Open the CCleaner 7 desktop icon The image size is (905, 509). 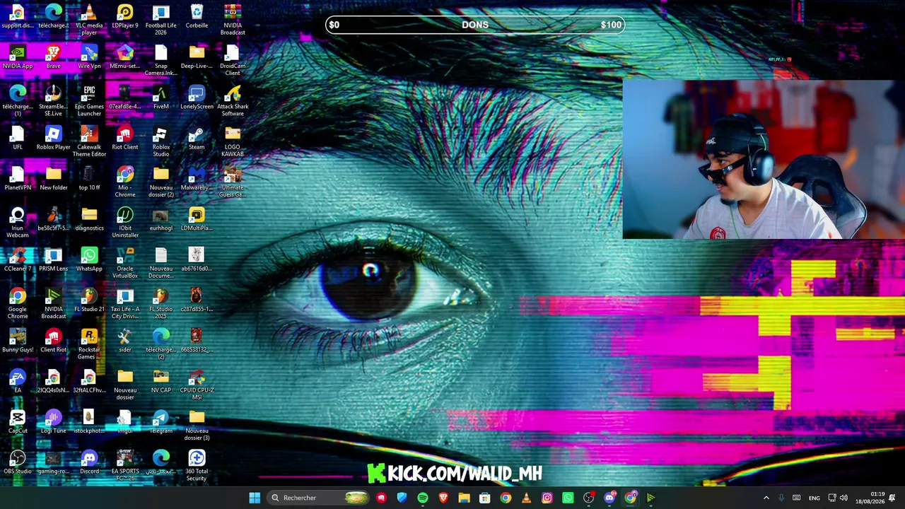[x=18, y=259]
